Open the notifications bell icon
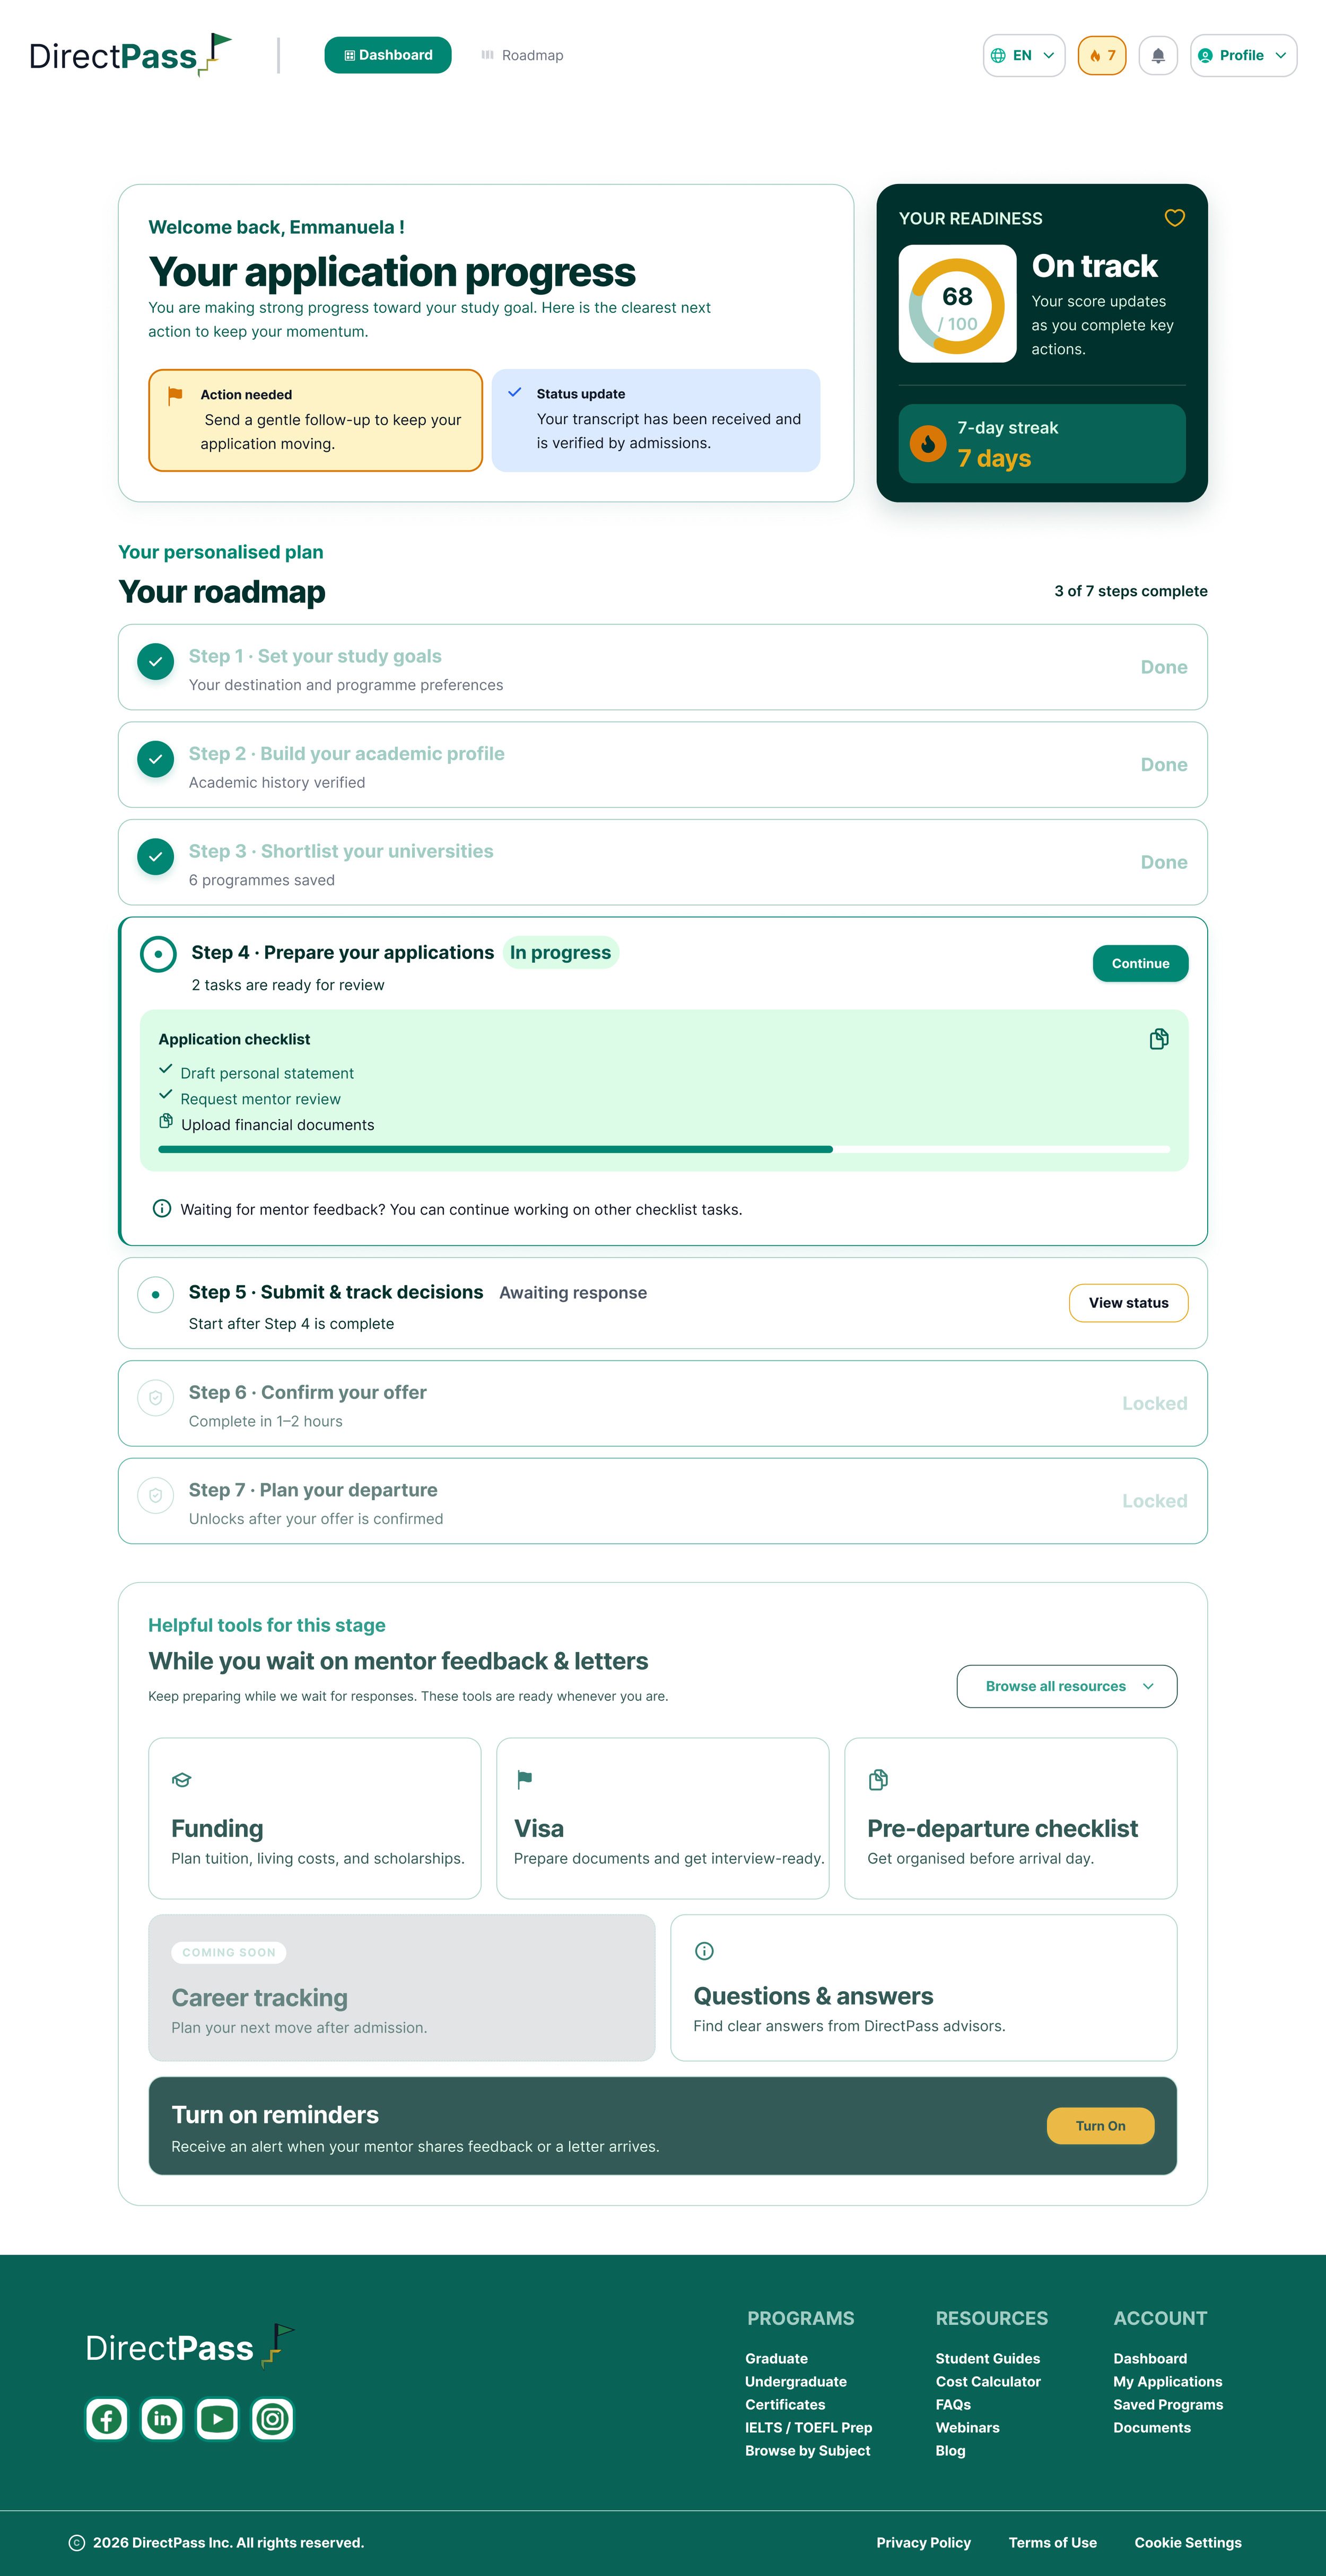The width and height of the screenshot is (1326, 2576). tap(1158, 55)
